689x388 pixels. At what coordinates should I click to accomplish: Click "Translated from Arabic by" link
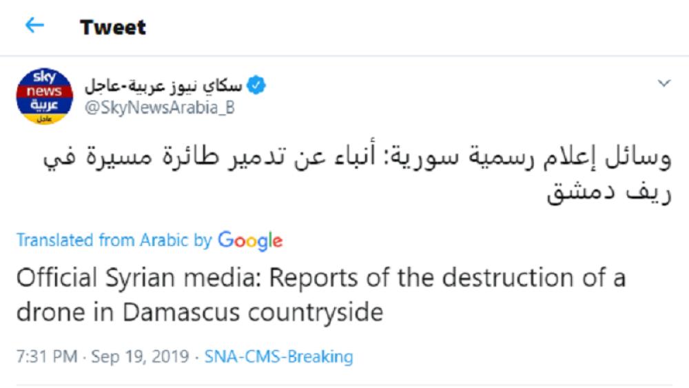coord(114,241)
